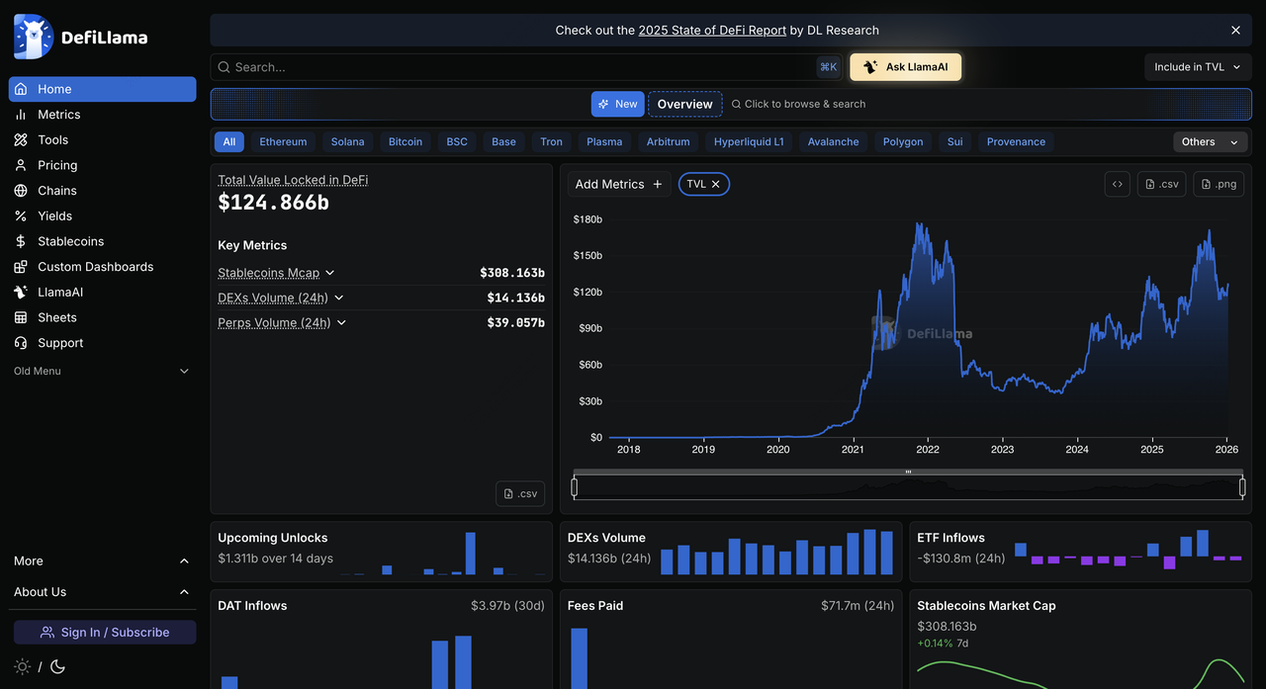Click the DefiLlama logo

pos(81,38)
